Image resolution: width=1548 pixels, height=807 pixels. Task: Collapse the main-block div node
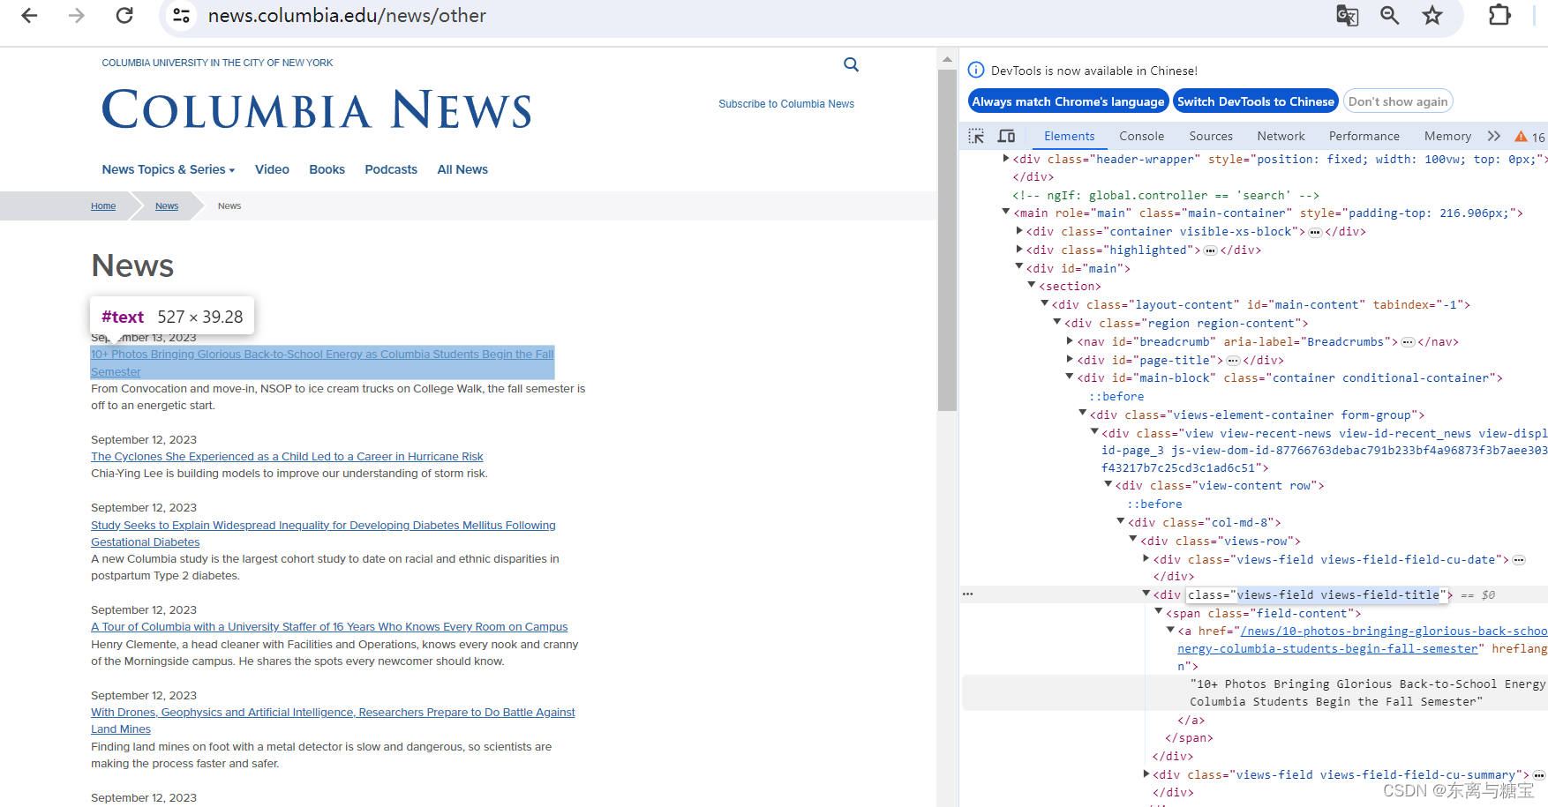coord(1070,377)
